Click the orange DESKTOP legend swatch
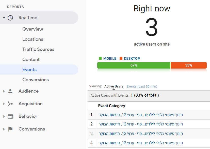 121,58
